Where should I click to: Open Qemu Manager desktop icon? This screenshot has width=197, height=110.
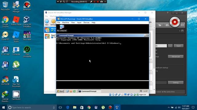16,7
